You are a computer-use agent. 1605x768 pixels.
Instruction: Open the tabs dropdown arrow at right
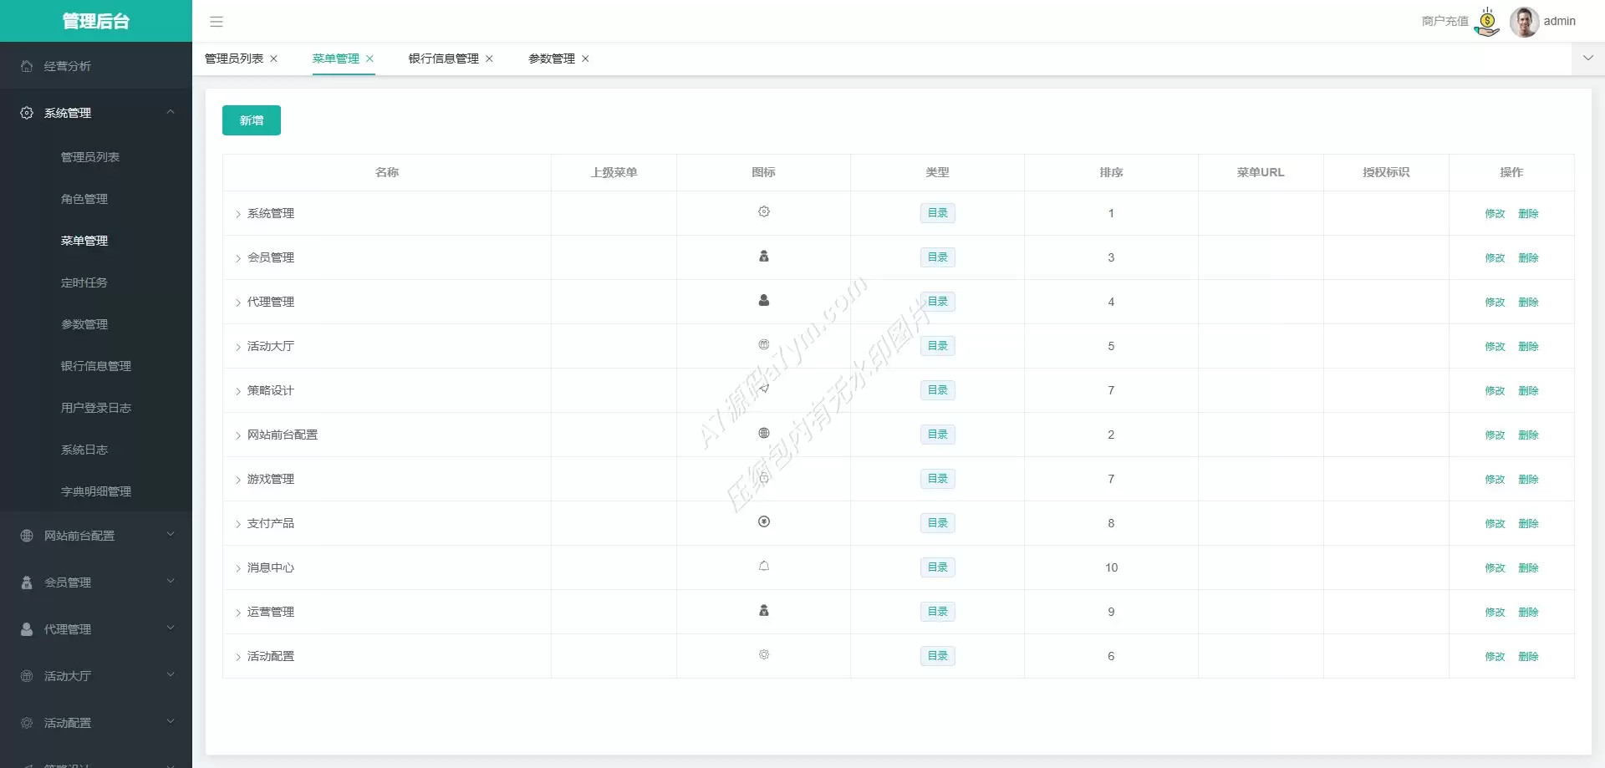[1587, 58]
